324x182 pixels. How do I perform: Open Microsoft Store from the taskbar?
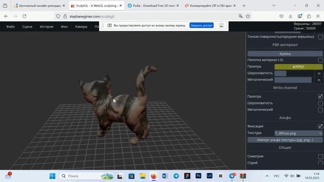pos(132,176)
